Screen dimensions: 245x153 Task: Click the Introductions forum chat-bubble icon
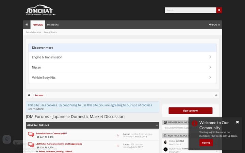tap(31, 134)
